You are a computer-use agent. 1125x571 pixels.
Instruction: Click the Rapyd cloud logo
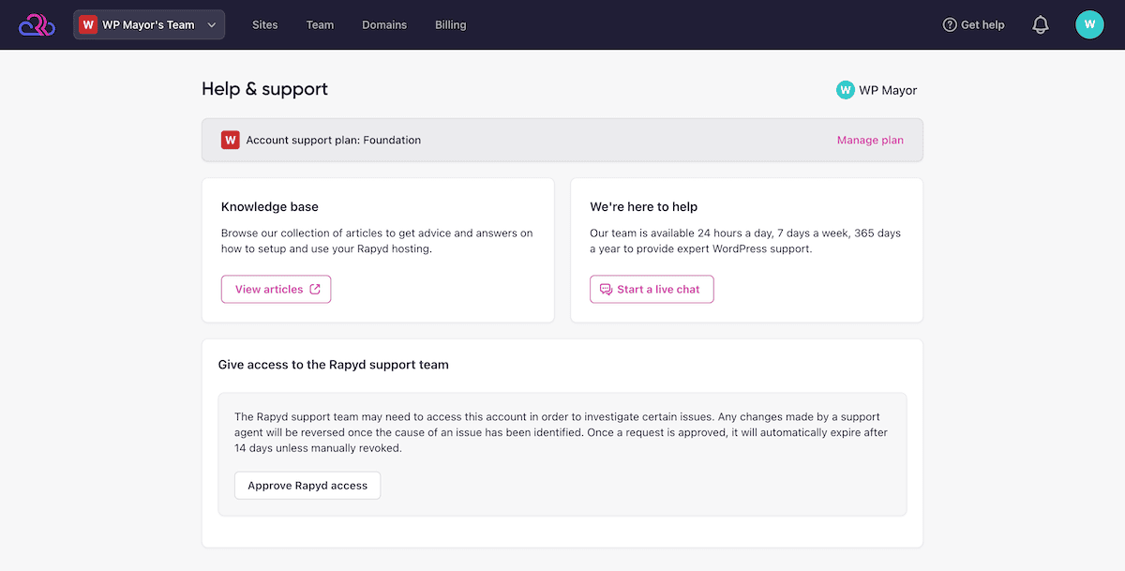(x=37, y=25)
